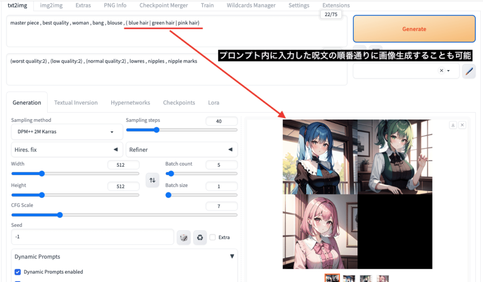Switch to the Checkpoints sub-tab
Image resolution: width=483 pixels, height=282 pixels.
(x=179, y=103)
